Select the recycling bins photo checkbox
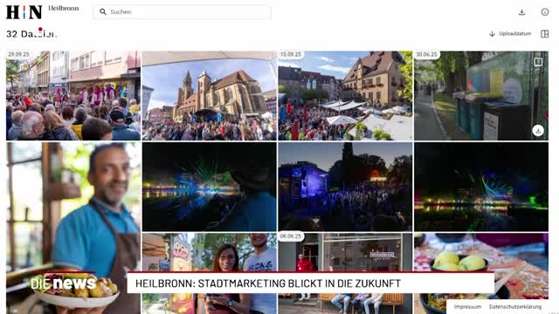The width and height of the screenshot is (559, 314). coord(538,62)
